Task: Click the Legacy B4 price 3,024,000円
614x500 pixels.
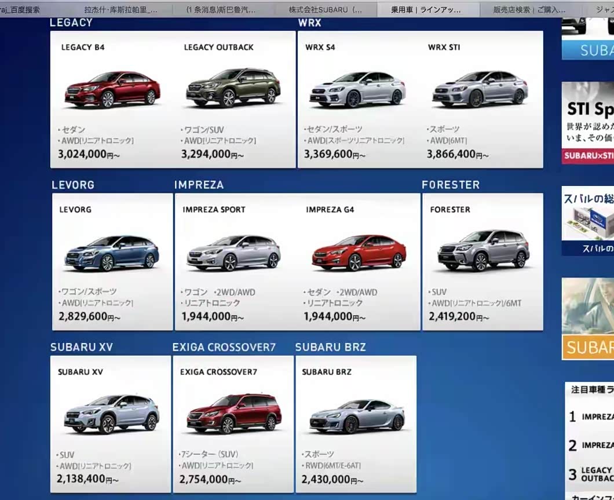Action: [89, 154]
